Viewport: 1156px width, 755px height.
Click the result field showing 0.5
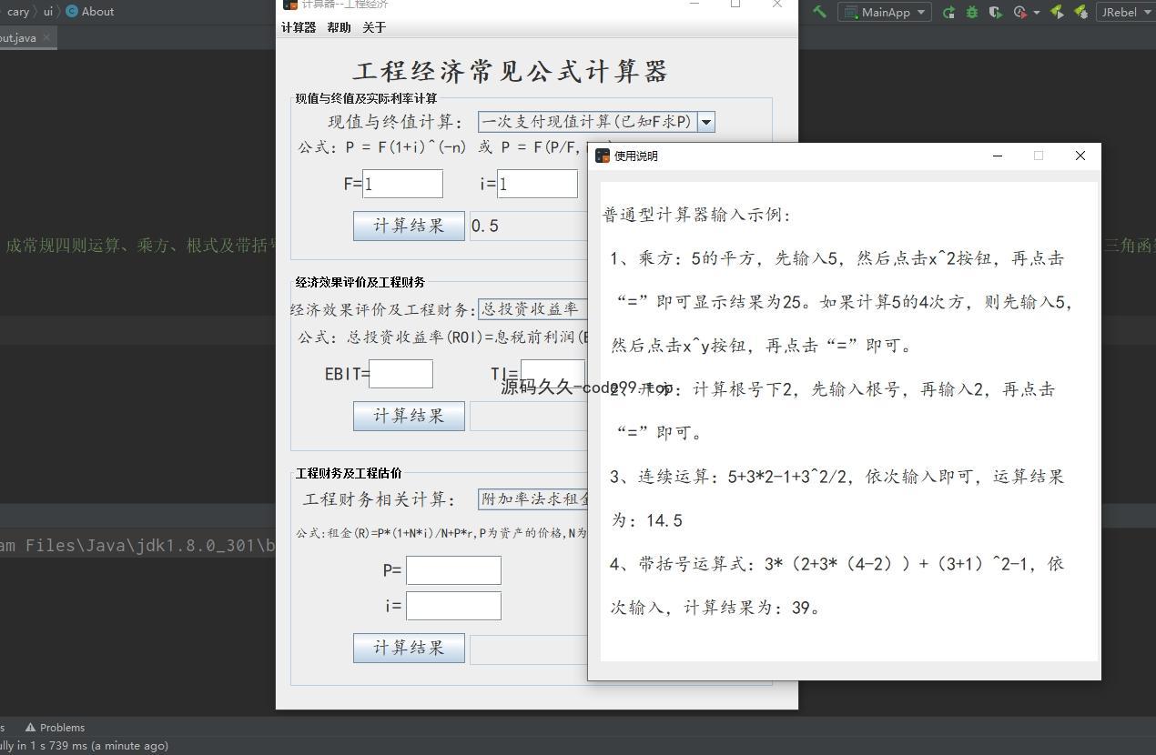(x=529, y=226)
